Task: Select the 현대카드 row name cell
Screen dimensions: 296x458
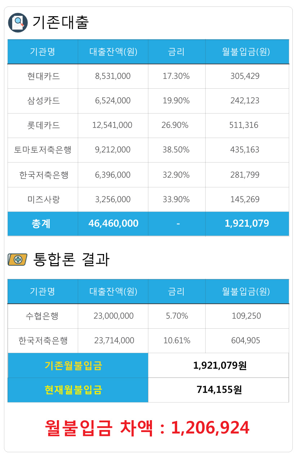Action: [x=43, y=76]
